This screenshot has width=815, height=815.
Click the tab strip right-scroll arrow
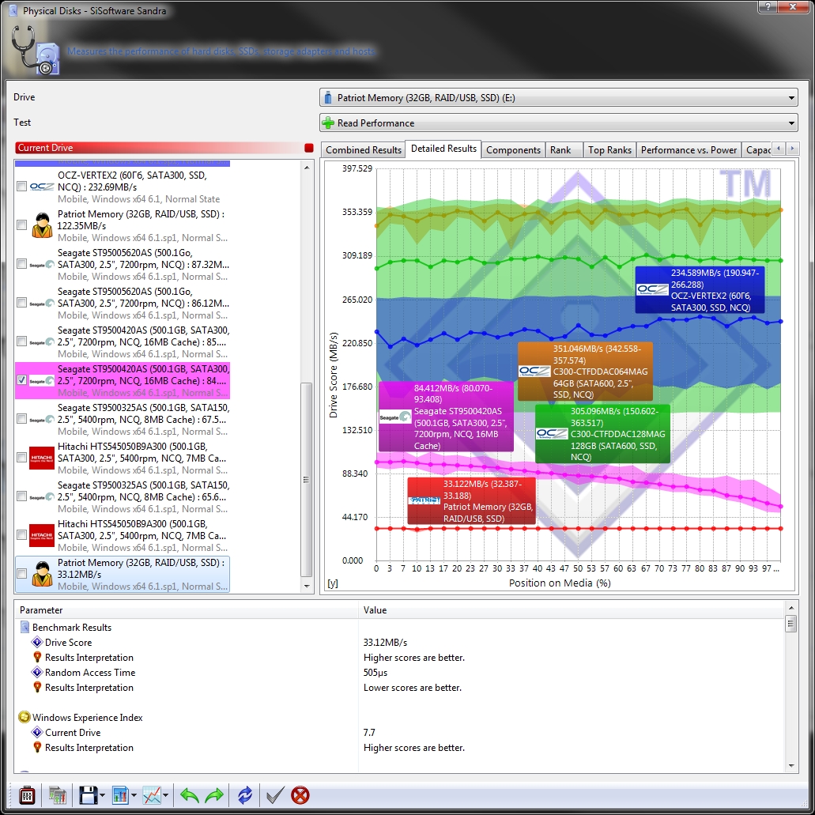coord(792,149)
